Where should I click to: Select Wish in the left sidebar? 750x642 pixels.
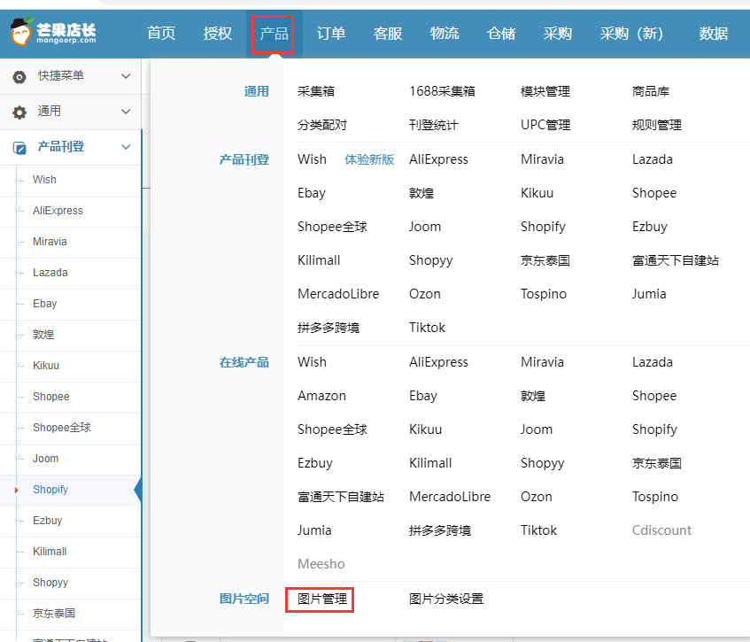(44, 180)
